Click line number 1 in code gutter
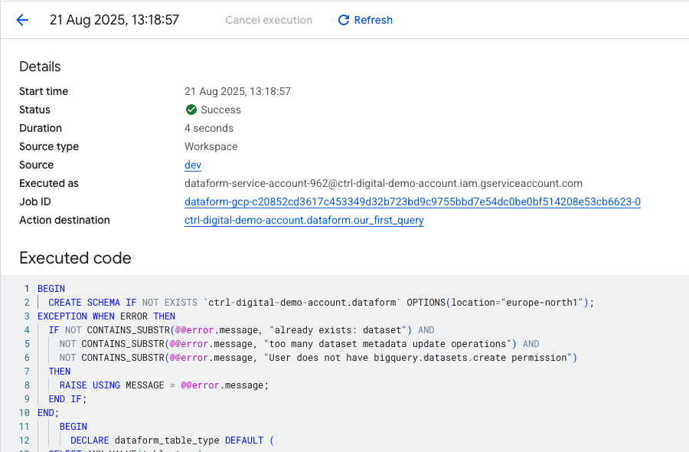 pyautogui.click(x=27, y=289)
